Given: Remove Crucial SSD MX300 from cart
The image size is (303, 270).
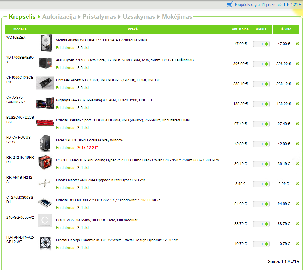Looking at the screenshot, I should click(297, 204).
